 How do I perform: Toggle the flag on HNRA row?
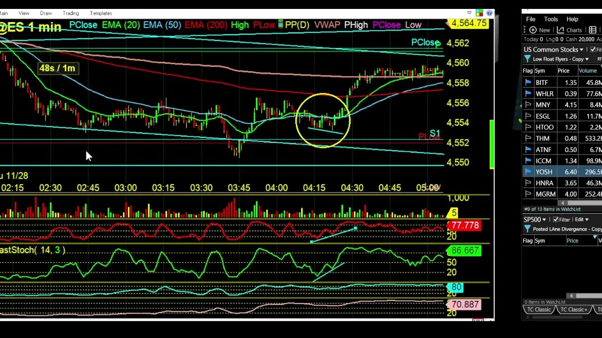tap(528, 183)
